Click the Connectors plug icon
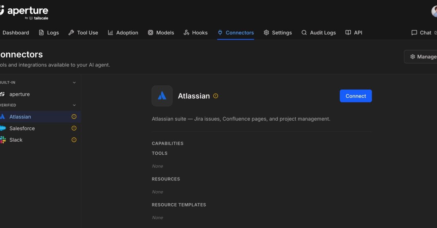Viewport: 437px width, 228px height. [x=220, y=33]
